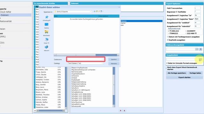Browse for Feldzuordnungsdatei file icon
Screen dimensions: 204x114
[197, 49]
